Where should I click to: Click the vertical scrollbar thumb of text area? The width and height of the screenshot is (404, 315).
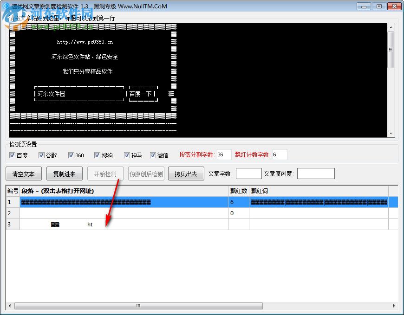coord(391,50)
